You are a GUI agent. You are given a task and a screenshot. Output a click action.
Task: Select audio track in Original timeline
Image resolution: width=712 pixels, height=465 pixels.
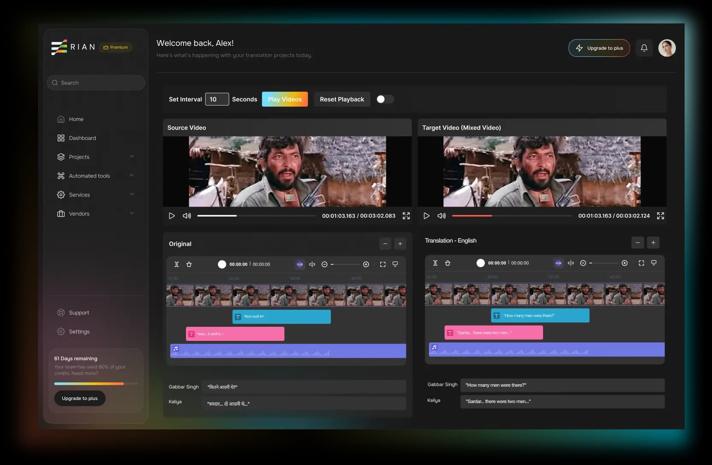(288, 351)
